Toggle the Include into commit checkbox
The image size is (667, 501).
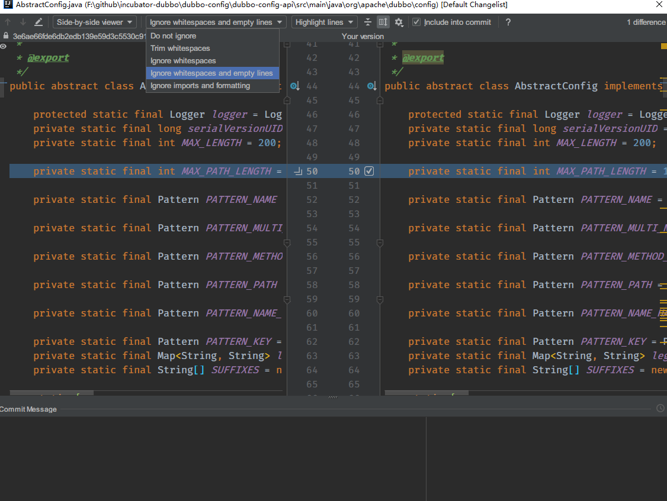(416, 22)
